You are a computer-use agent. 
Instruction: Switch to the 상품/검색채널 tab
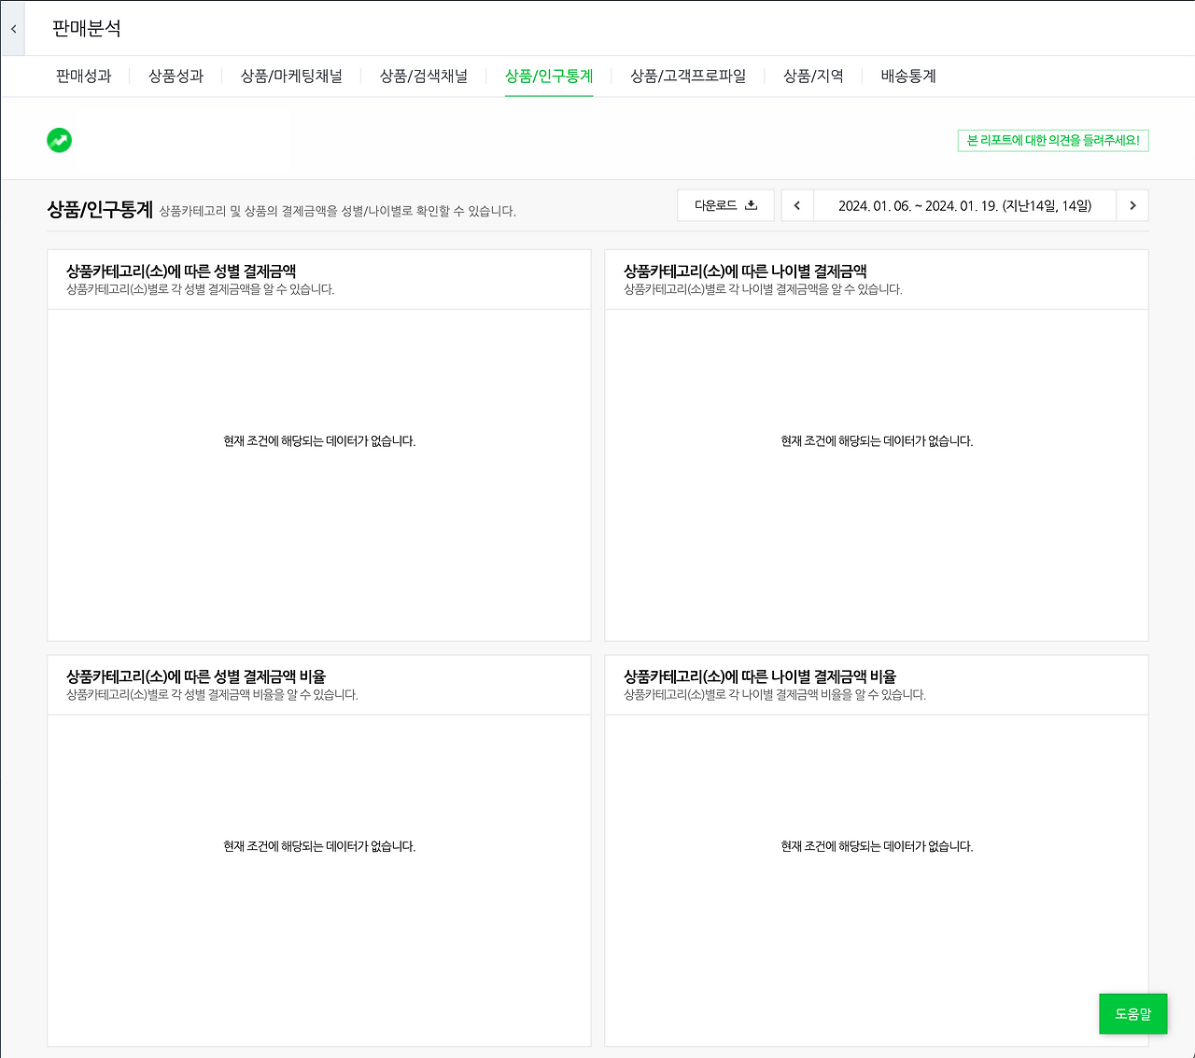424,77
